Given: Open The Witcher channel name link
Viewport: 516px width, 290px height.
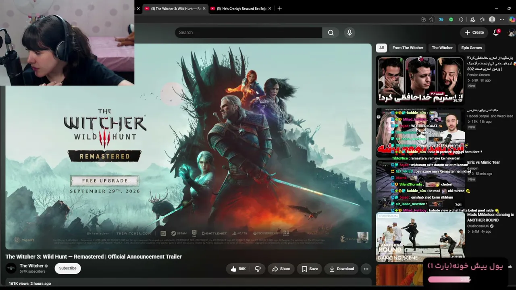Looking at the screenshot, I should 31,266.
